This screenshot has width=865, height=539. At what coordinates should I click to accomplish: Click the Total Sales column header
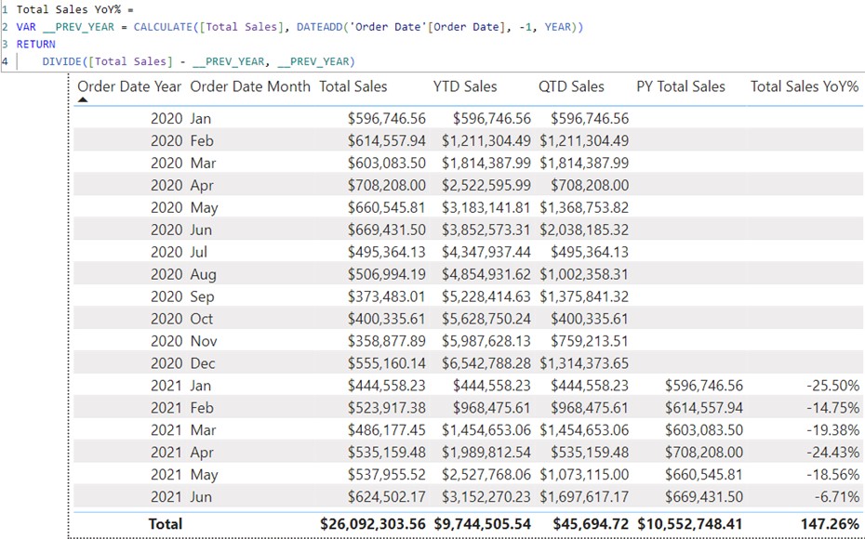pyautogui.click(x=353, y=86)
